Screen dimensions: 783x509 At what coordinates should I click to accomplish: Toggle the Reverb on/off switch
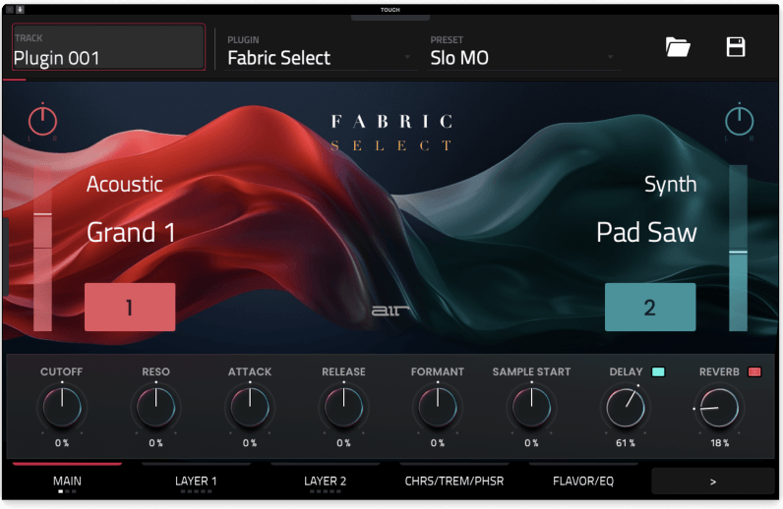(x=754, y=372)
